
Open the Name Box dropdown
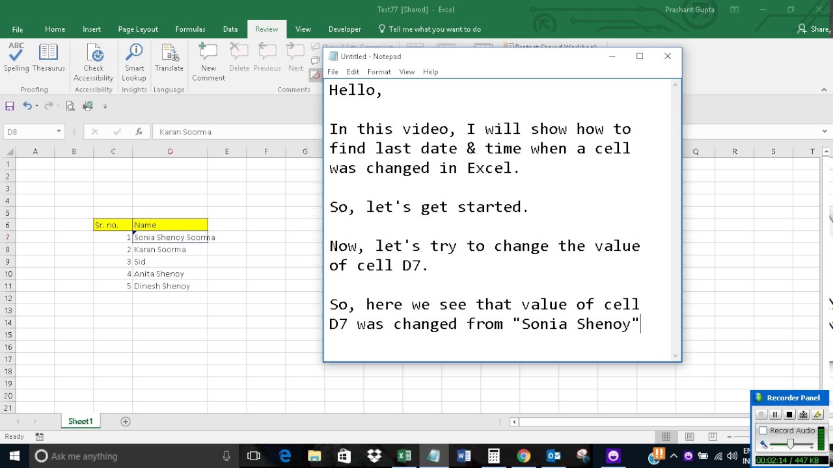[59, 131]
